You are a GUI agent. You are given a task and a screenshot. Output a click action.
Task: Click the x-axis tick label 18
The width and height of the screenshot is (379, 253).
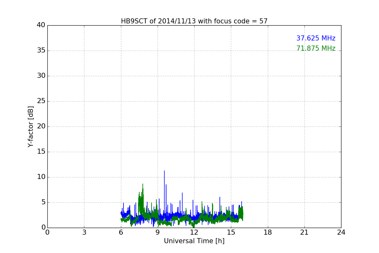(268, 232)
